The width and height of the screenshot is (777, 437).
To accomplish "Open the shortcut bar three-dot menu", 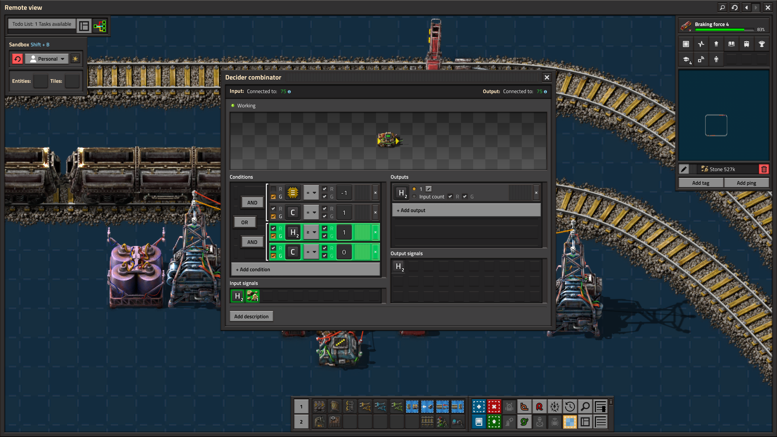I will [611, 402].
